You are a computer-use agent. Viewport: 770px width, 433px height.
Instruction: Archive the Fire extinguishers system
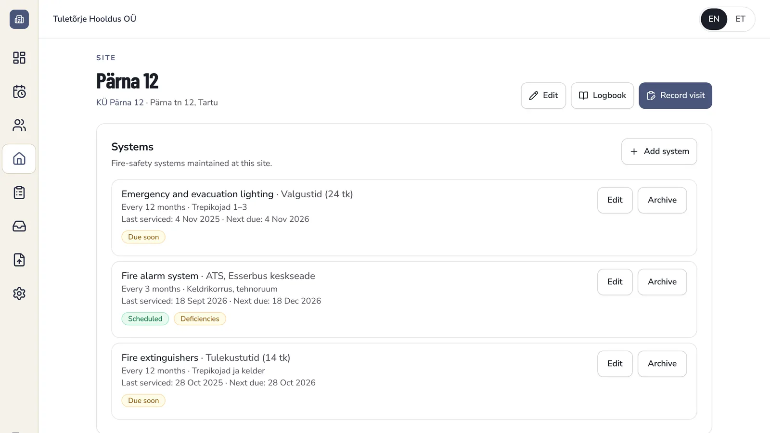(662, 364)
